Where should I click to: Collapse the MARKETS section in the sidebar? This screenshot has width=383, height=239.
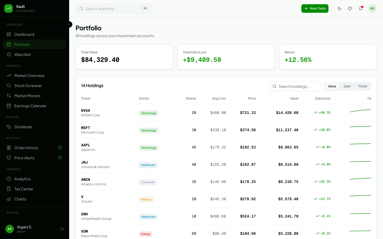coord(61,66)
